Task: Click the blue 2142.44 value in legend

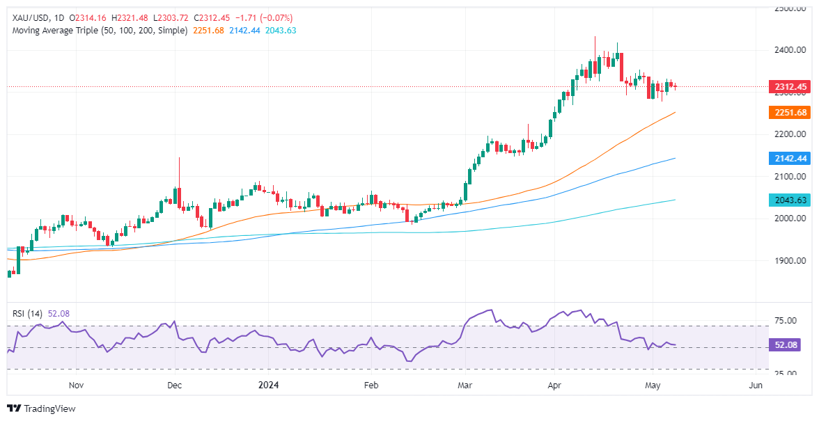Action: (244, 31)
